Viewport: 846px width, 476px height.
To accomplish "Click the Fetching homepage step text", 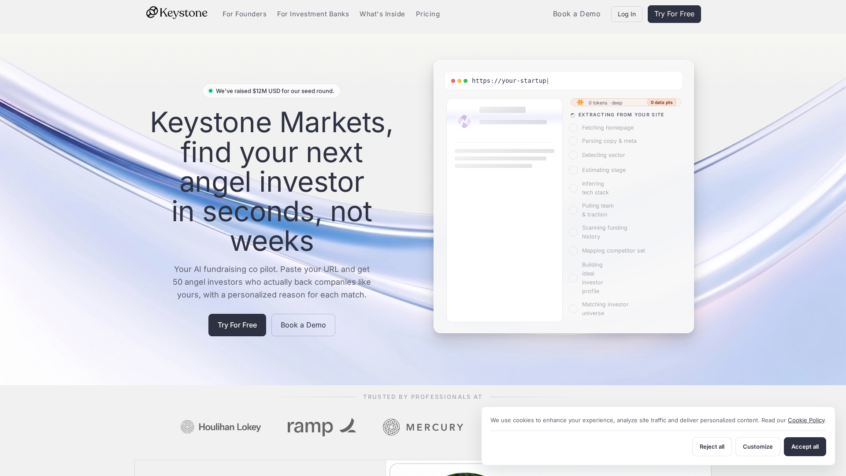I will (608, 128).
